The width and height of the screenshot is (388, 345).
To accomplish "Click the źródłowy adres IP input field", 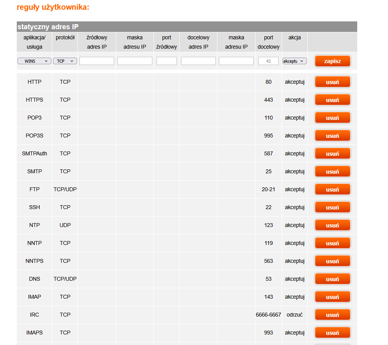I will click(x=97, y=61).
